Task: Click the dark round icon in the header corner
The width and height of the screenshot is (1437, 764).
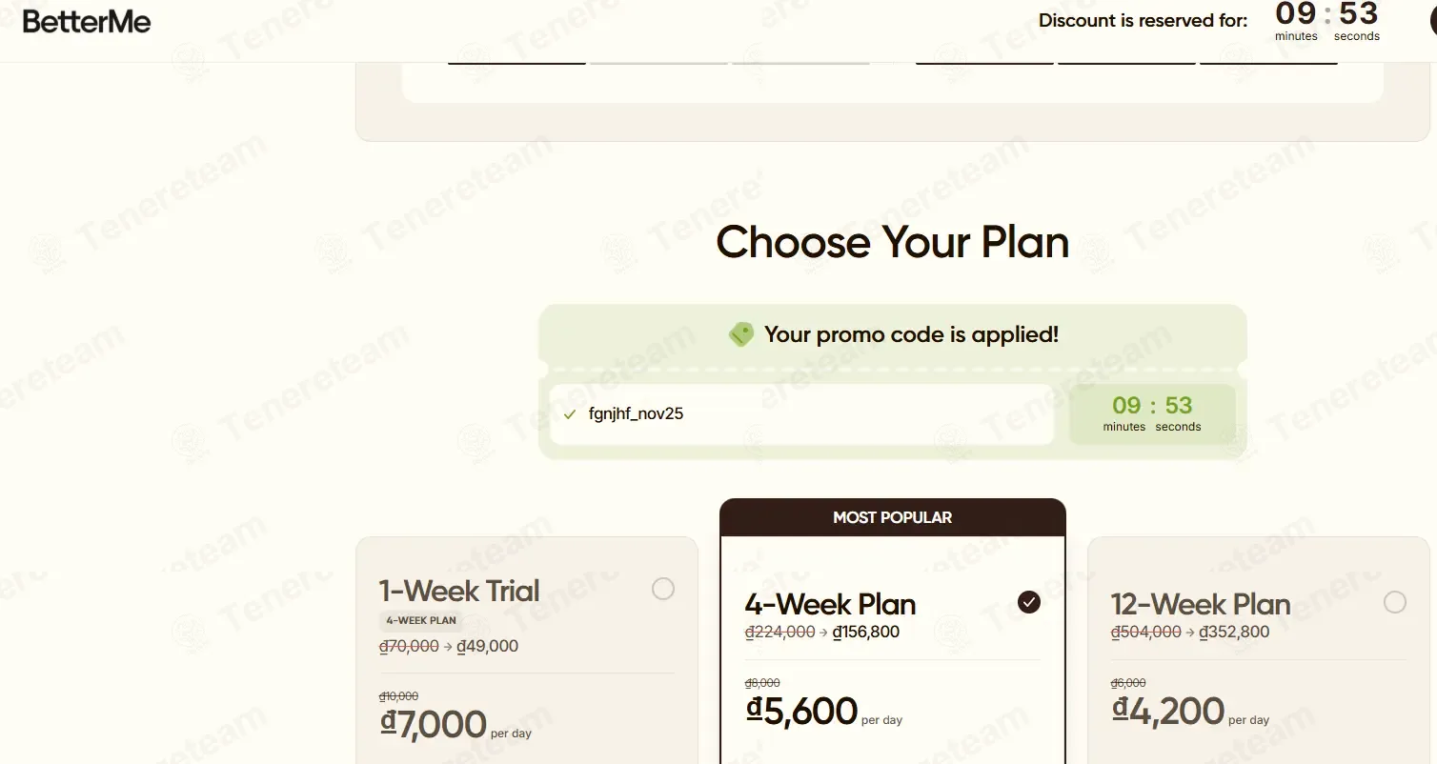Action: click(x=1432, y=23)
